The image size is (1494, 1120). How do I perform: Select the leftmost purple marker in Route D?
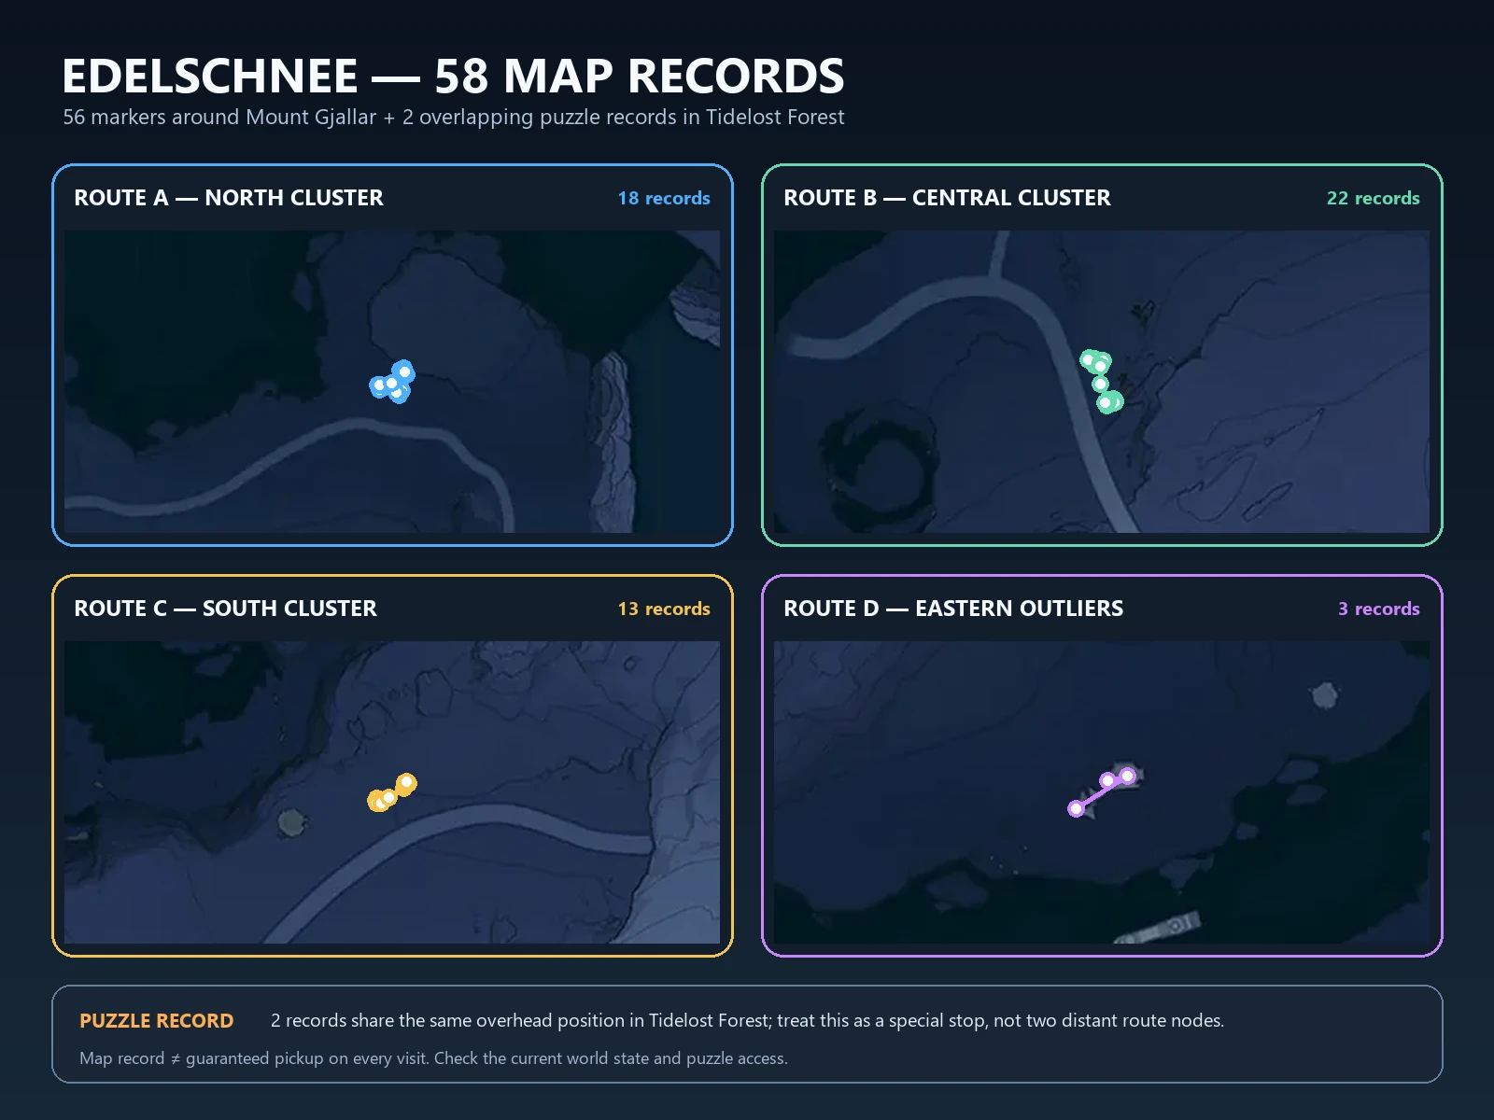[1077, 808]
